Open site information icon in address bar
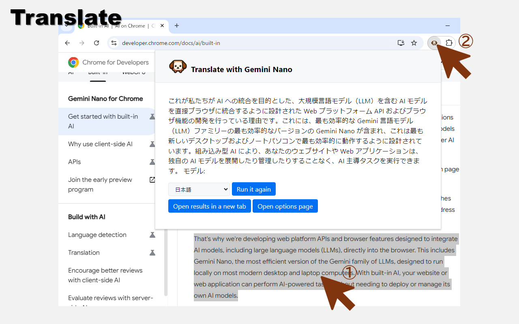 click(114, 43)
